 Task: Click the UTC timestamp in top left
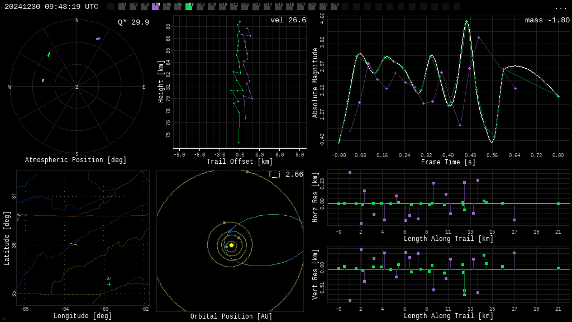pos(51,7)
